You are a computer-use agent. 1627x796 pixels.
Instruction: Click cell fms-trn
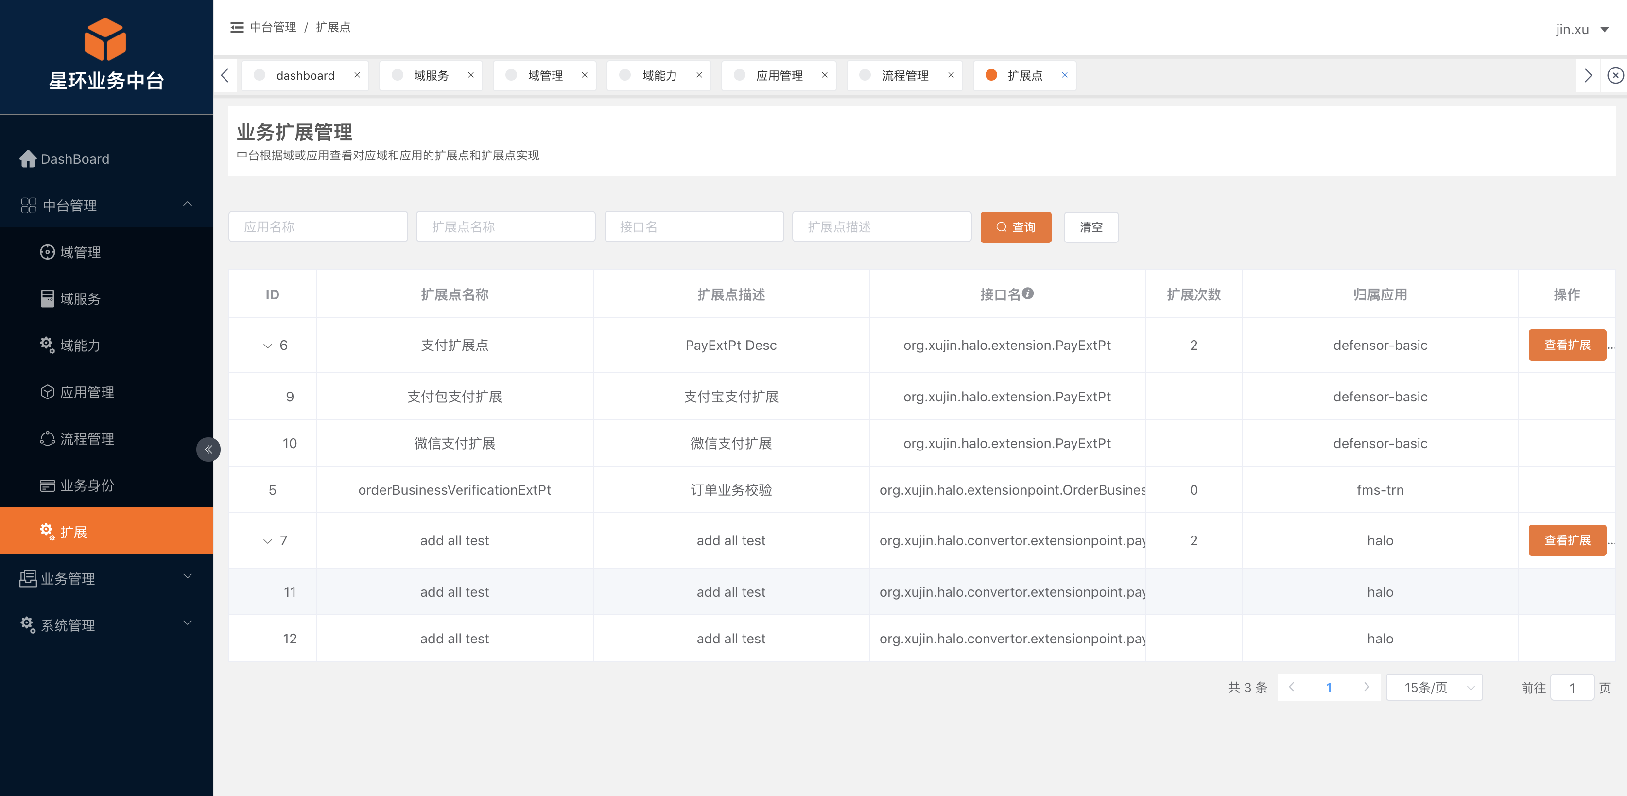[1380, 490]
